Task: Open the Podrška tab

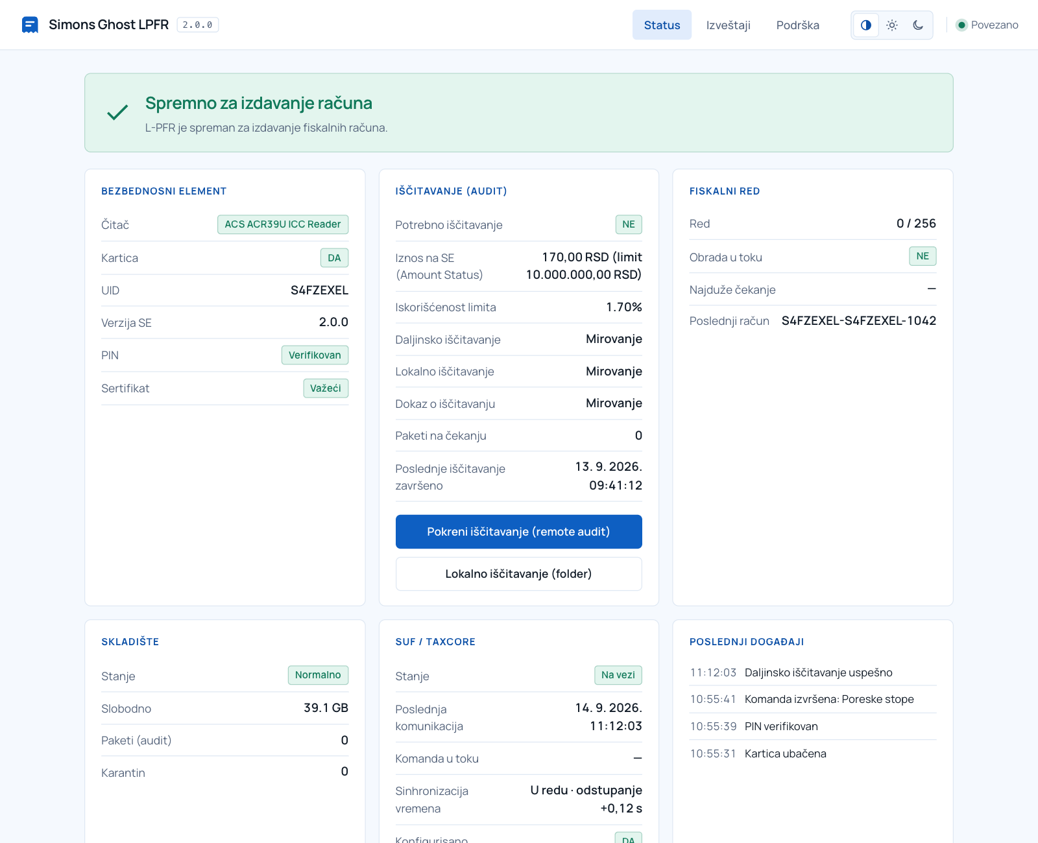Action: coord(797,25)
